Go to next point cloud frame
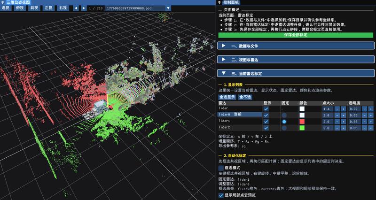 point(84,8)
